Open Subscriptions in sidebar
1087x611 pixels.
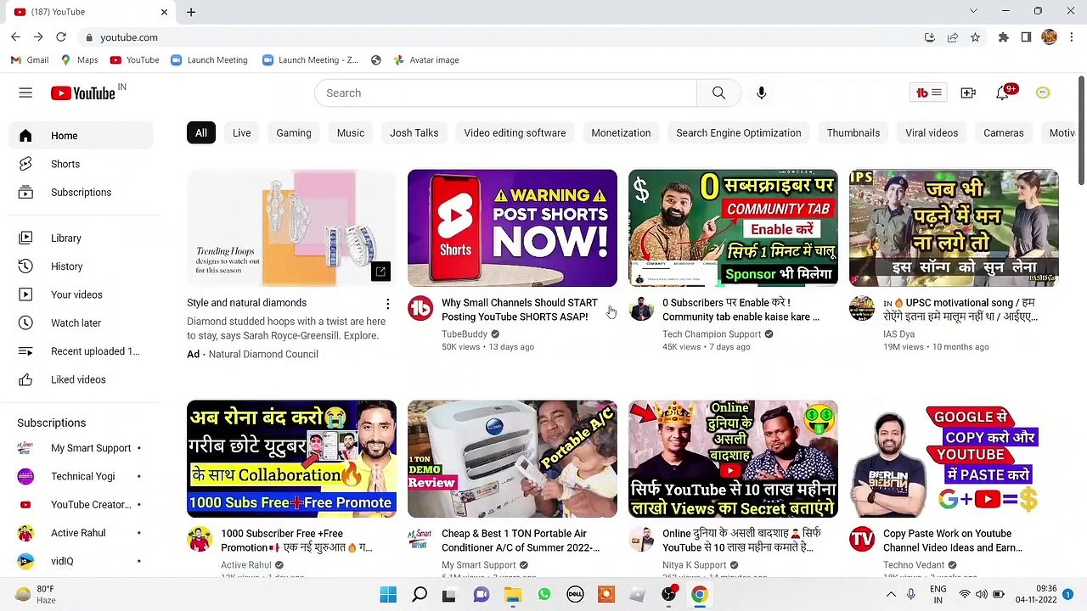coord(81,193)
